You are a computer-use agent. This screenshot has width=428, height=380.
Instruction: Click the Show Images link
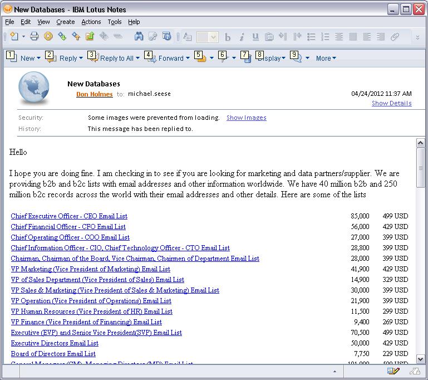[x=247, y=118]
